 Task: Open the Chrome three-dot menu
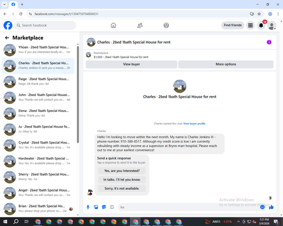click(x=278, y=14)
